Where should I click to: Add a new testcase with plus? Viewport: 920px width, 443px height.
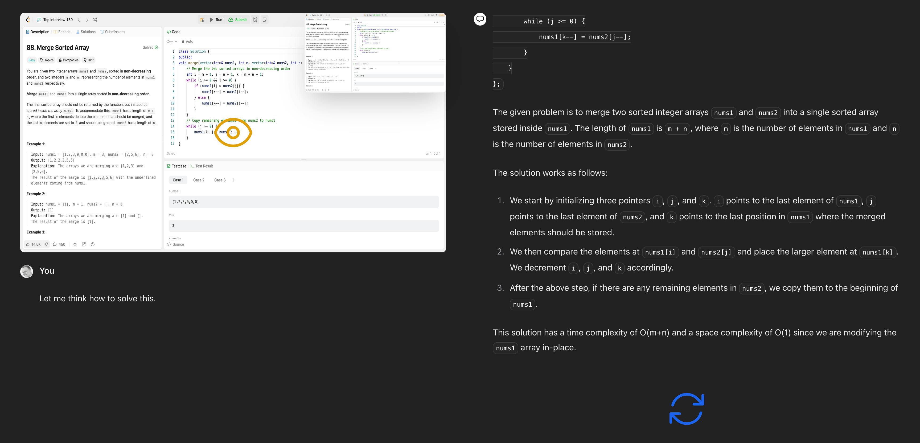click(x=233, y=180)
